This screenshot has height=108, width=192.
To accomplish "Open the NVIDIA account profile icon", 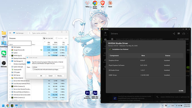I will (x=184, y=34).
